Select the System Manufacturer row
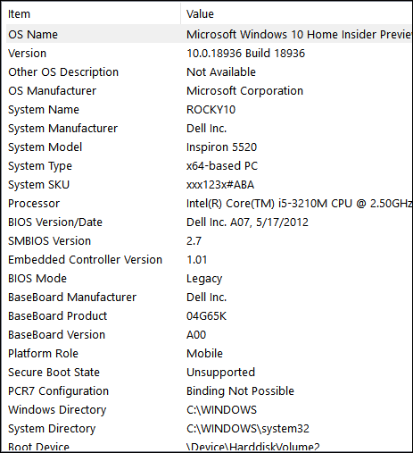The height and width of the screenshot is (453, 413). click(x=209, y=129)
